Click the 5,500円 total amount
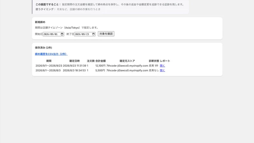The width and height of the screenshot is (254, 143). pos(100,70)
